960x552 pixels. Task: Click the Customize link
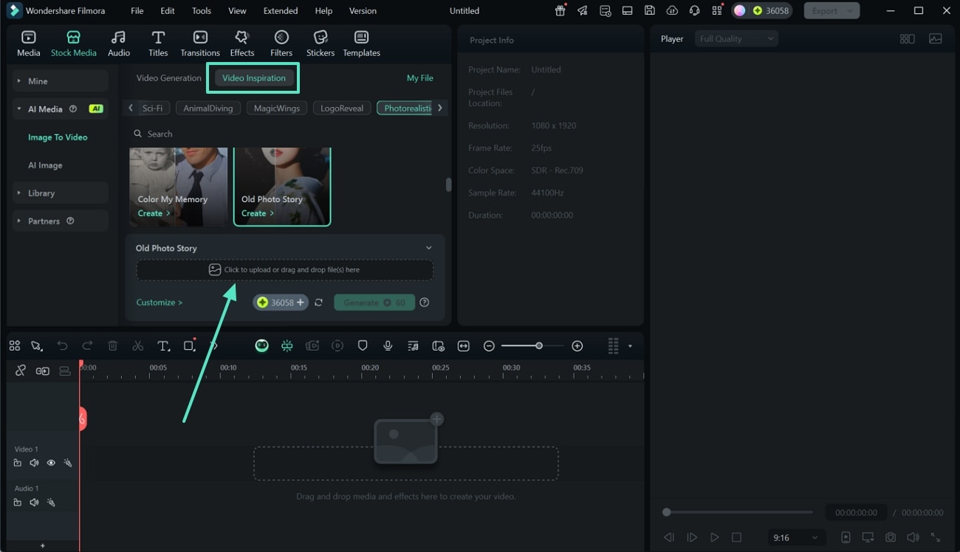tap(159, 303)
